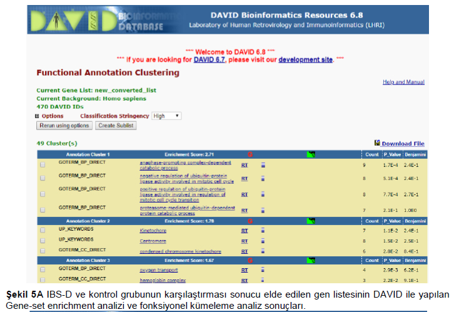The width and height of the screenshot is (454, 312).
Task: Click the Download File link
Action: pos(403,144)
